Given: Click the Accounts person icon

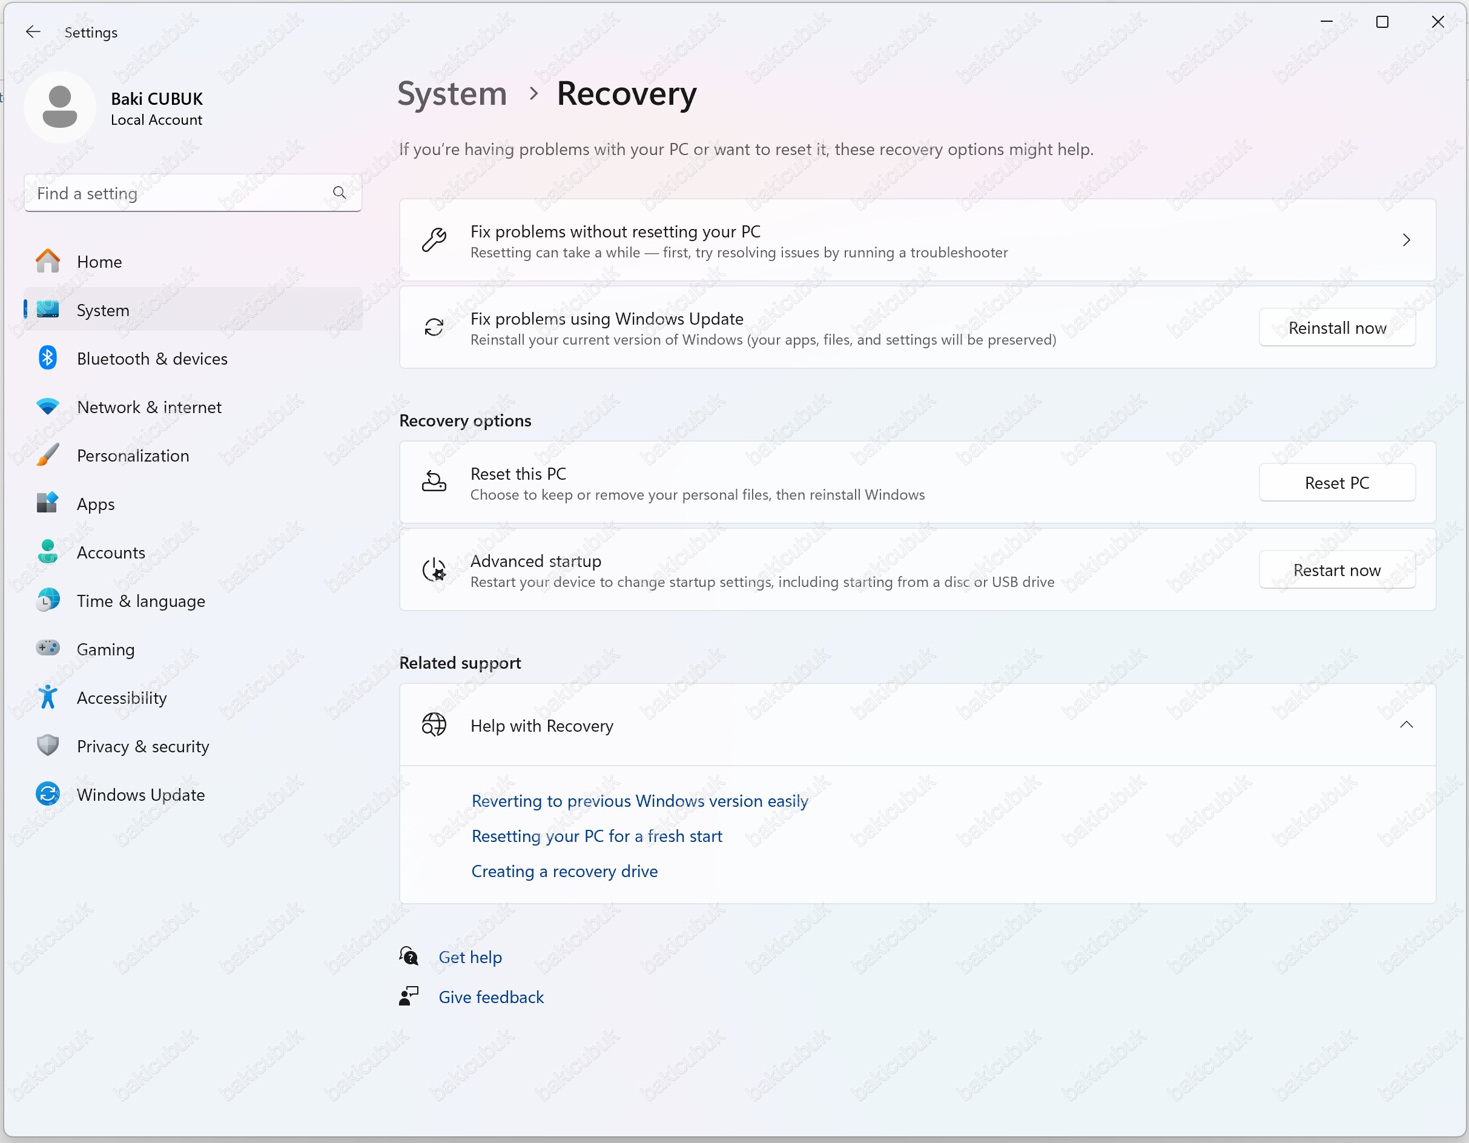Looking at the screenshot, I should pyautogui.click(x=48, y=552).
